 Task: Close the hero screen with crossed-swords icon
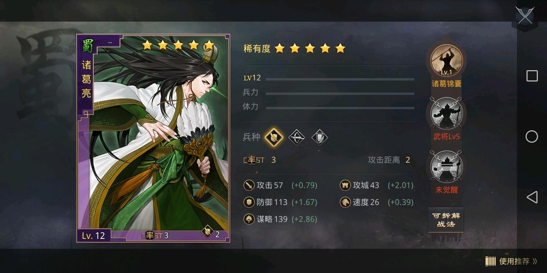(x=525, y=16)
